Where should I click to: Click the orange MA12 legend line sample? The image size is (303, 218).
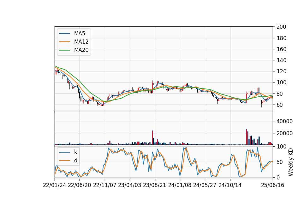point(64,42)
